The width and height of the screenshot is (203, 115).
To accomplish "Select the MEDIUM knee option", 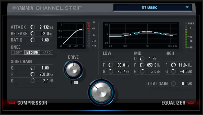I will coord(32,53).
